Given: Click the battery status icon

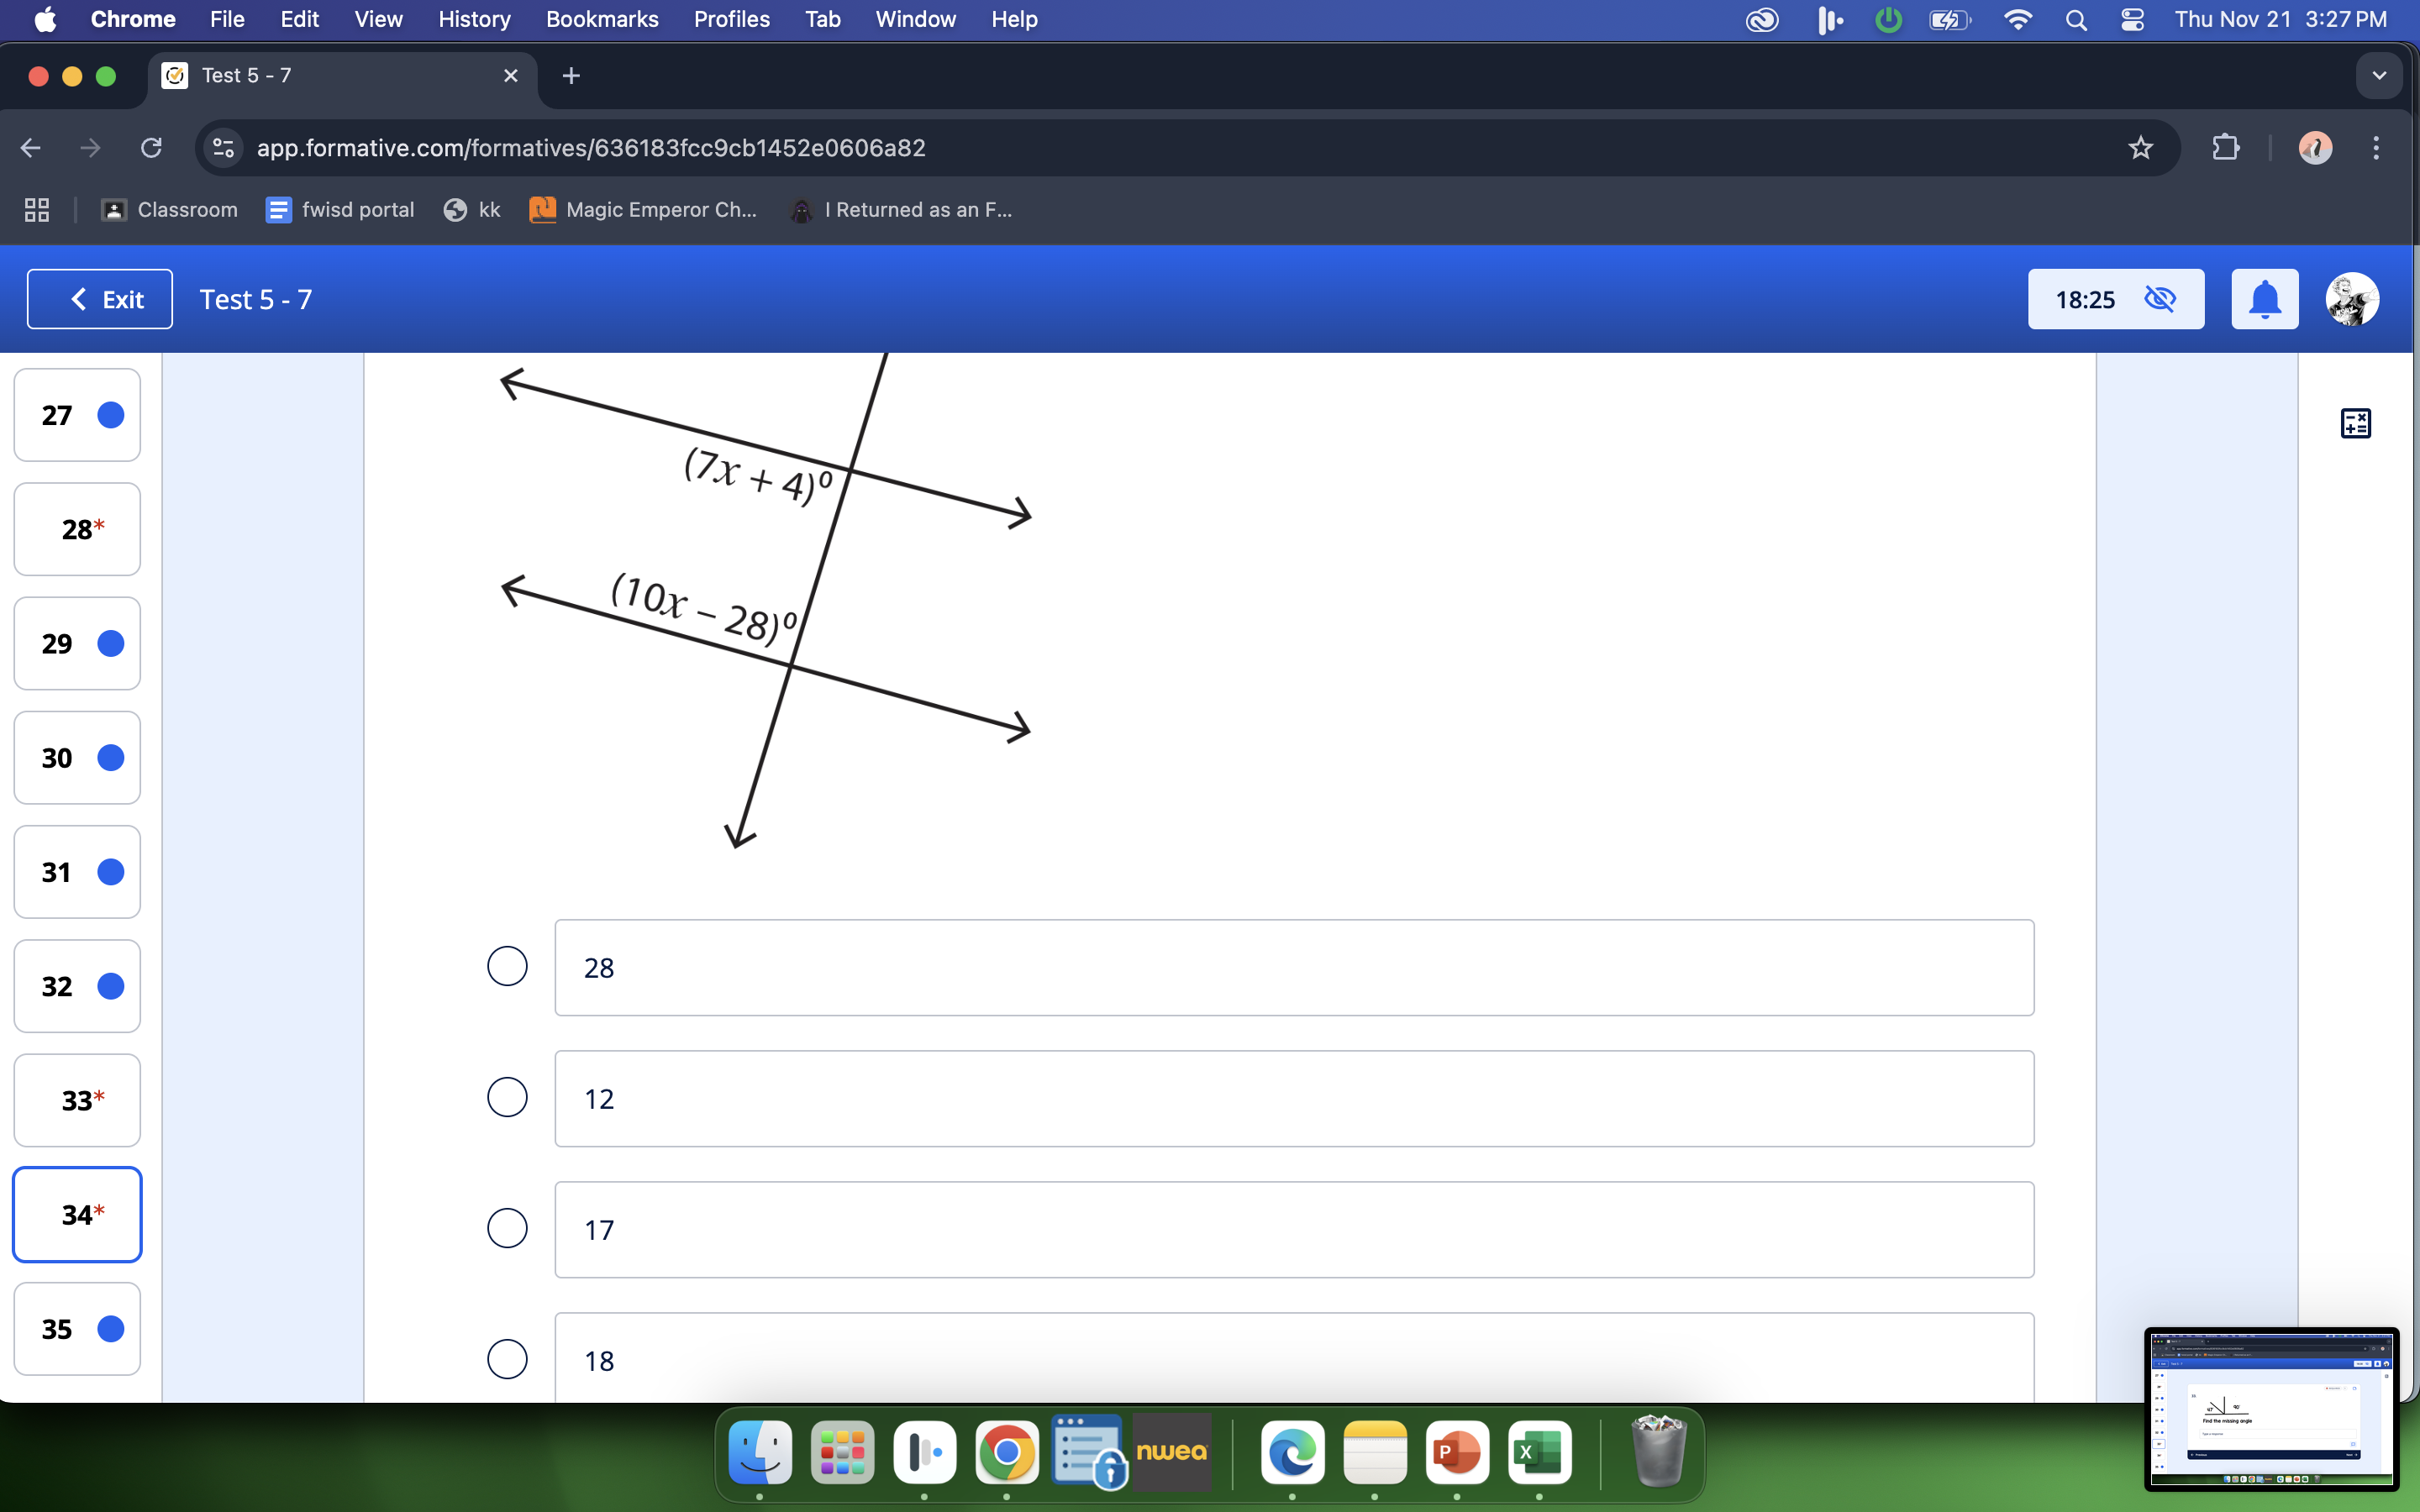Looking at the screenshot, I should 1950,20.
